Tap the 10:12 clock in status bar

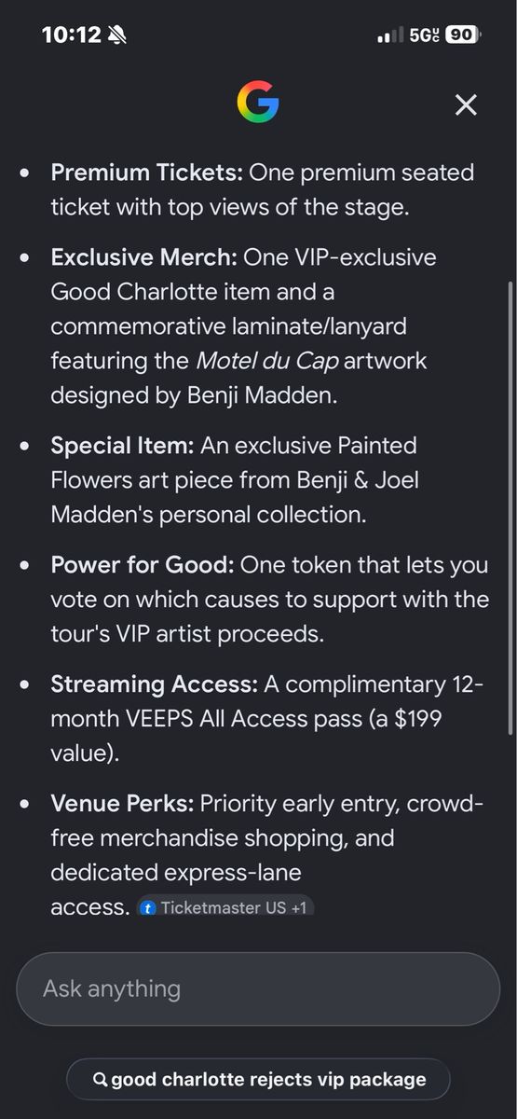click(x=71, y=35)
